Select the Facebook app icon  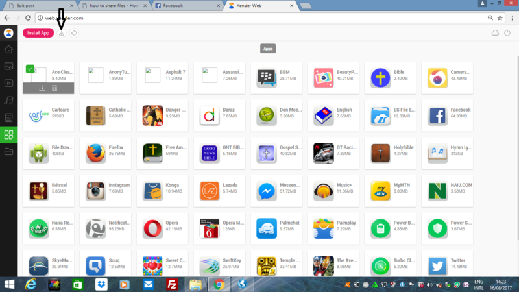point(437,116)
